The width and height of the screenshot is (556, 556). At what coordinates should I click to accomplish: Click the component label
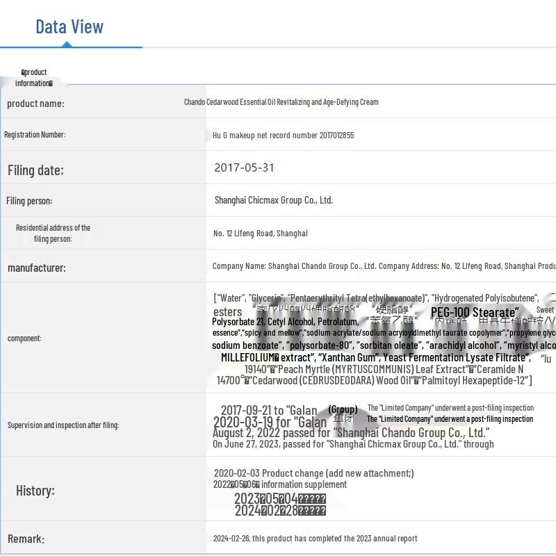click(24, 338)
